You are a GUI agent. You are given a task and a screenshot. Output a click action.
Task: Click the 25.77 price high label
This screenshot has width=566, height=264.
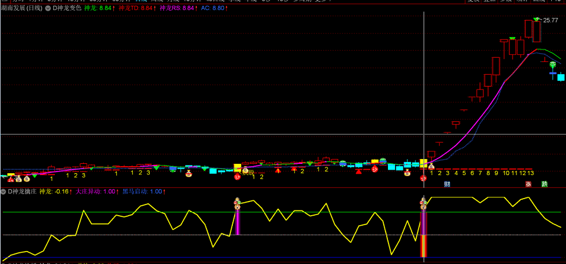[550, 20]
